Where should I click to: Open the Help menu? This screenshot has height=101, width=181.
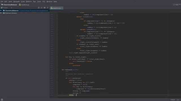[x=55, y=1]
